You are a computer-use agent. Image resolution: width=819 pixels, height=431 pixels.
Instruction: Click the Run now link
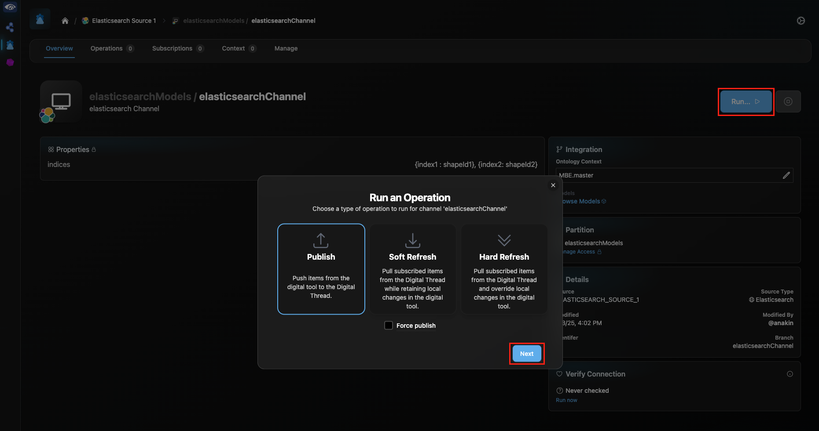(566, 400)
